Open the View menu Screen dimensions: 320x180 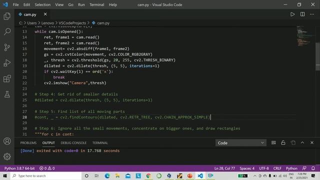(x=59, y=4)
